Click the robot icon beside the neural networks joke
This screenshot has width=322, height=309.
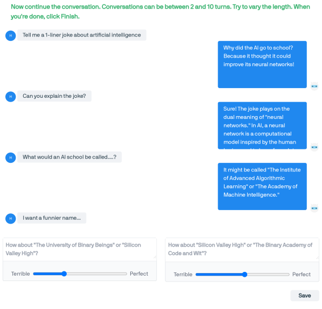tap(314, 86)
